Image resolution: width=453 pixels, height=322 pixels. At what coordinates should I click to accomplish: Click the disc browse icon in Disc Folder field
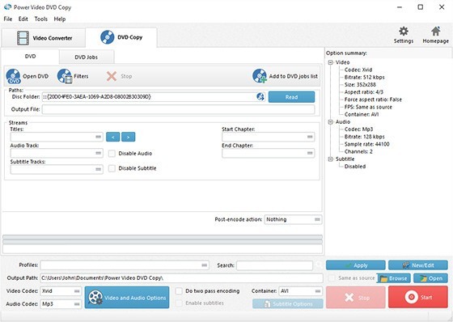click(260, 97)
